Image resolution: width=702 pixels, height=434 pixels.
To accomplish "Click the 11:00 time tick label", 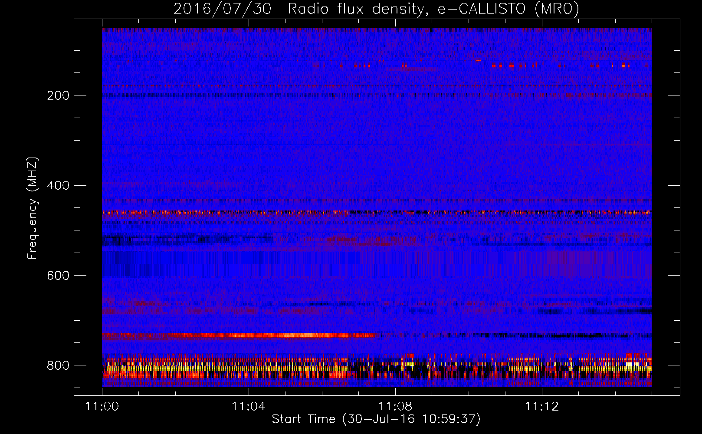I will tap(102, 406).
